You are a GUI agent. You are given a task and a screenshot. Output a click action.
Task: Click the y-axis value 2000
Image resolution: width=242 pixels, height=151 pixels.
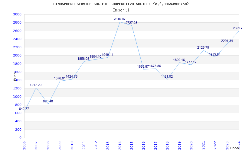click(18, 56)
